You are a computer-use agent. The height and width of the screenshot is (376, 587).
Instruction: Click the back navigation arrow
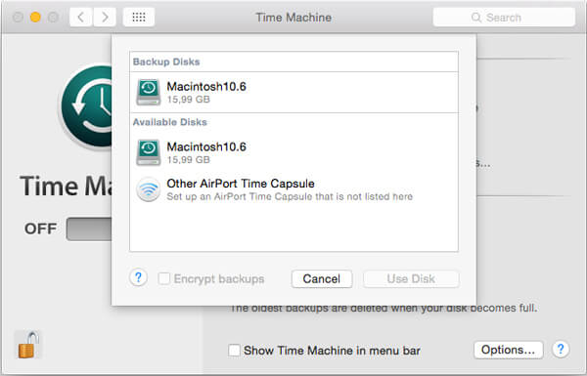[x=81, y=18]
